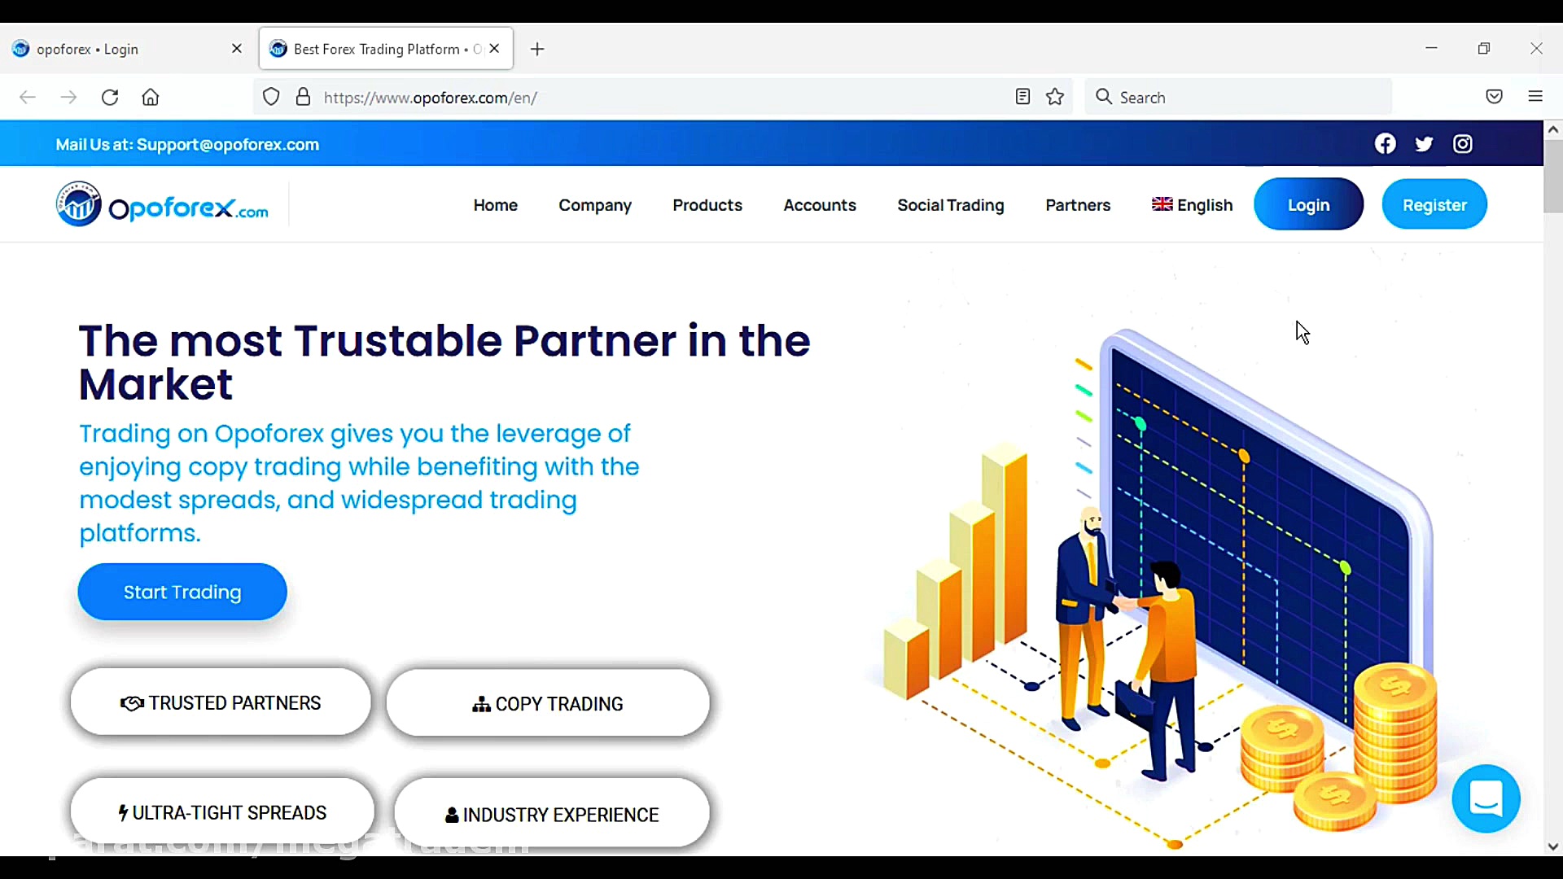This screenshot has width=1563, height=879.
Task: Reload the page with refresh icon
Action: tap(110, 98)
